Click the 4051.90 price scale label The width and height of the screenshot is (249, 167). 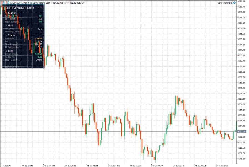point(241,142)
